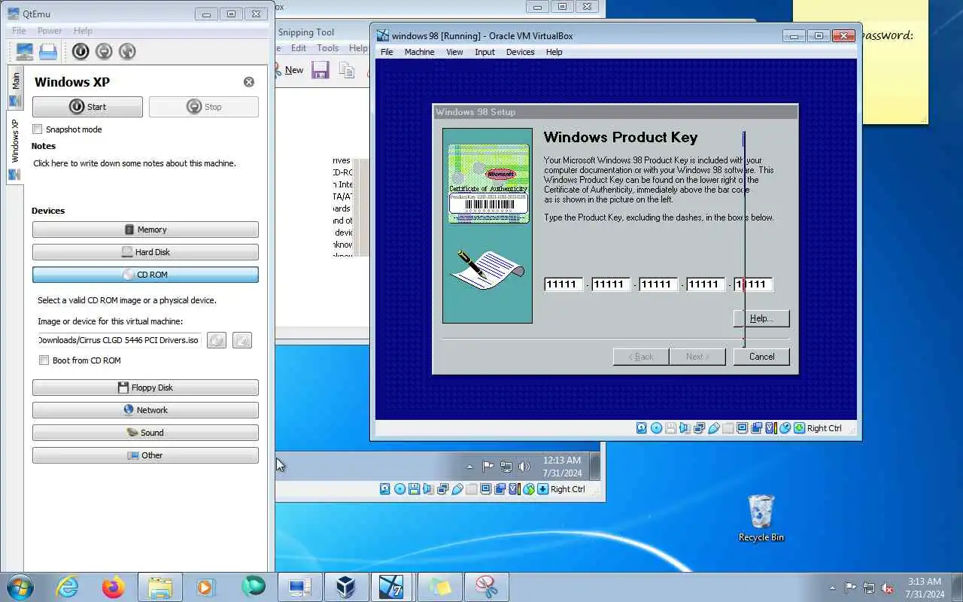Expand the Memory device section
This screenshot has width=963, height=602.
pyautogui.click(x=145, y=230)
